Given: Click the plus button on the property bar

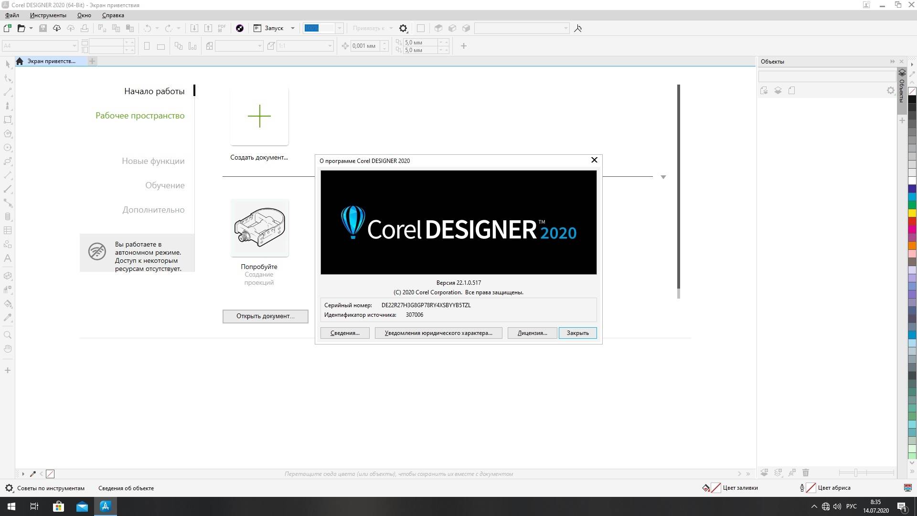Looking at the screenshot, I should [463, 46].
